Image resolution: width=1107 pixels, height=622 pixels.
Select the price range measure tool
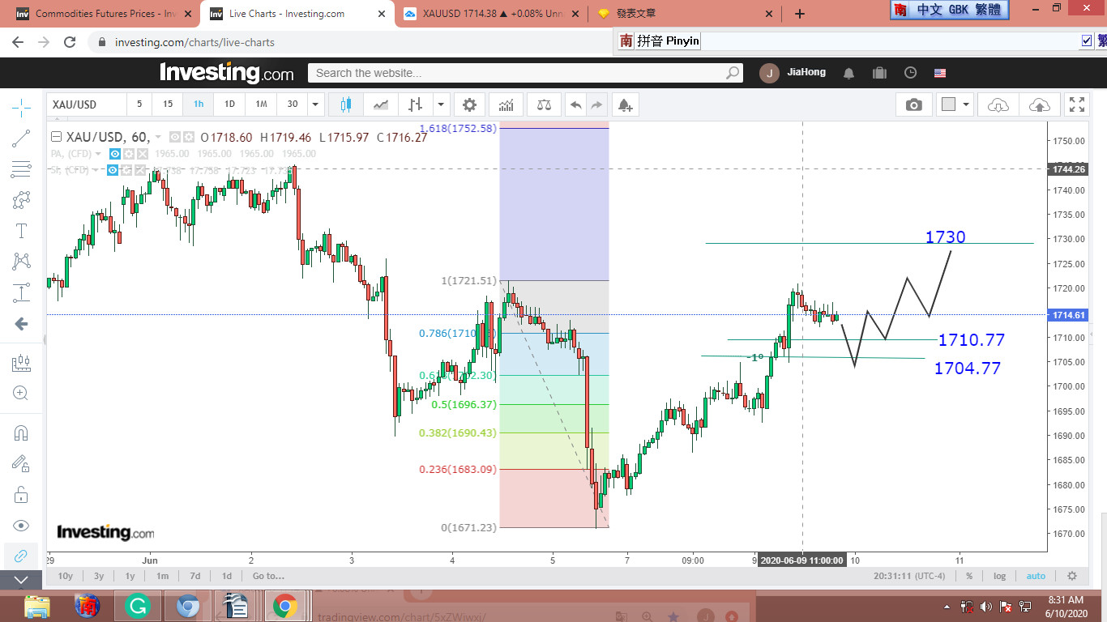click(21, 292)
